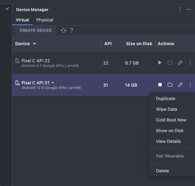Choose Delete from the context menu

[162, 171]
